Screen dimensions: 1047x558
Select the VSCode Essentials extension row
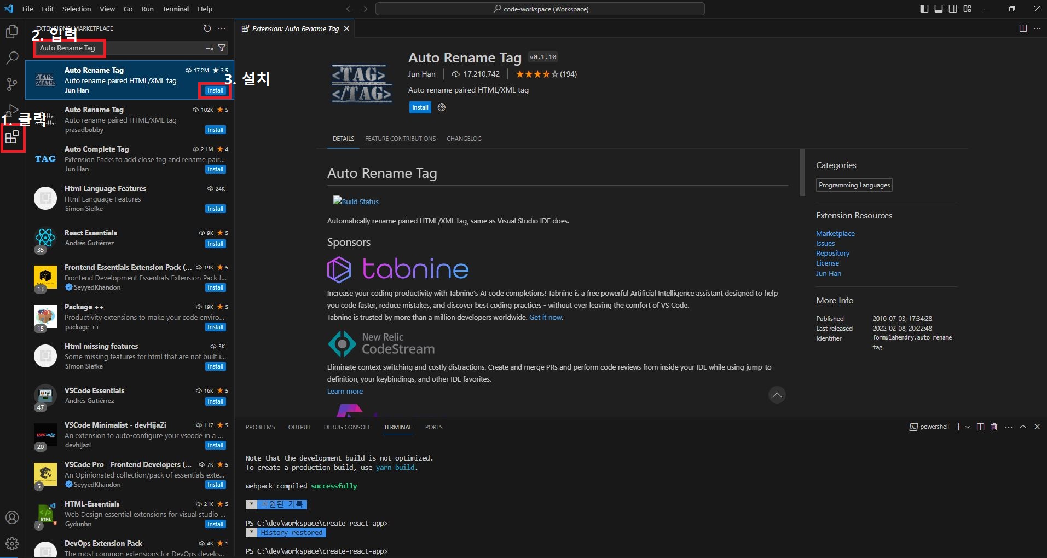pyautogui.click(x=130, y=396)
